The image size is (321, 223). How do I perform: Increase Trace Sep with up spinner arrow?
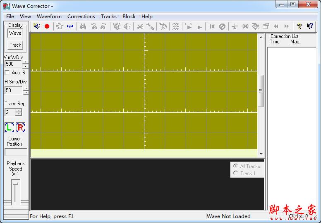click(x=19, y=110)
